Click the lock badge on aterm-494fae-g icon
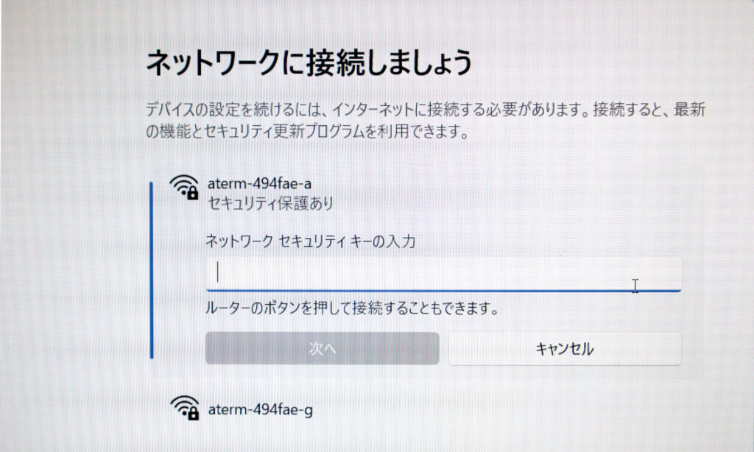The height and width of the screenshot is (452, 754). pos(194,414)
